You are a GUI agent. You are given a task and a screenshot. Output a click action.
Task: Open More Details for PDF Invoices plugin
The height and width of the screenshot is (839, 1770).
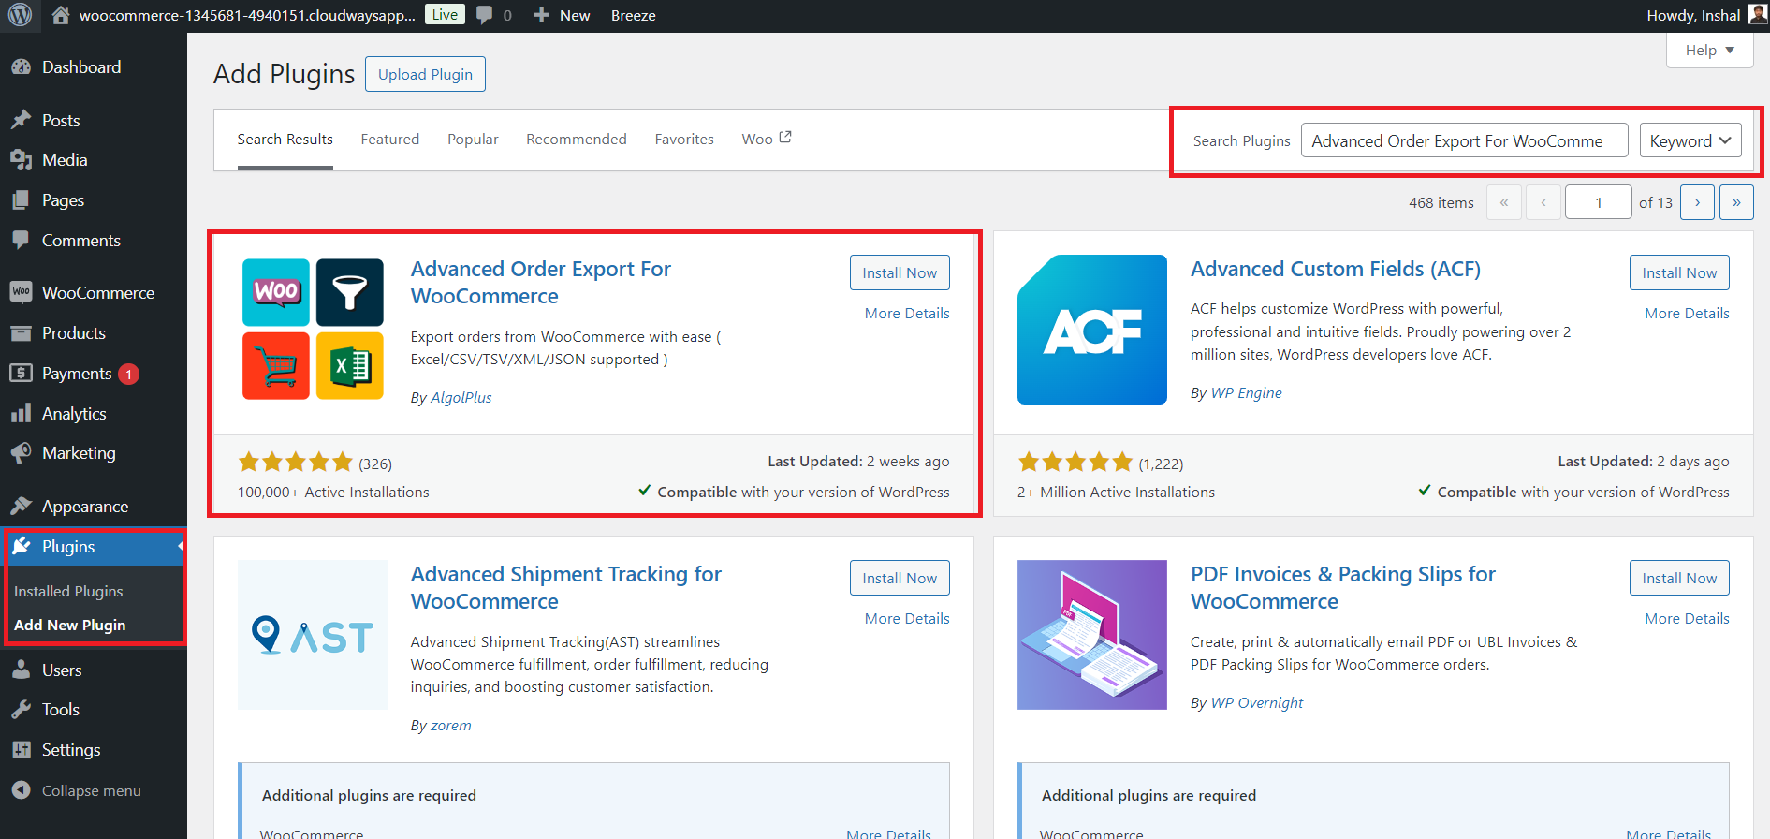[x=1687, y=618]
